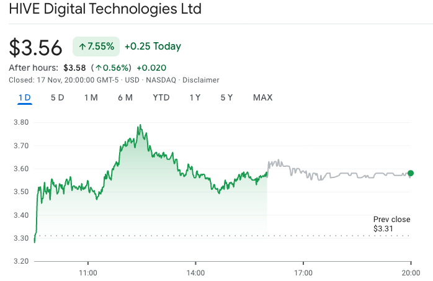The image size is (433, 281).
Task: Click the gray after-hours chart line
Action: coord(335,176)
